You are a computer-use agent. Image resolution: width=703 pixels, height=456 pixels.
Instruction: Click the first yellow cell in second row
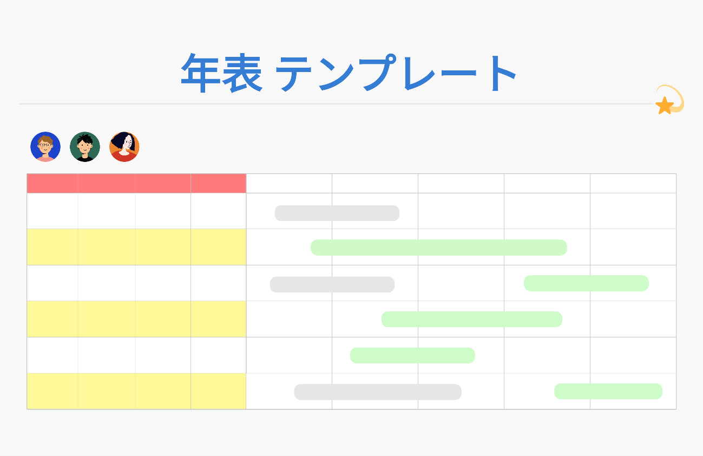pyautogui.click(x=52, y=247)
